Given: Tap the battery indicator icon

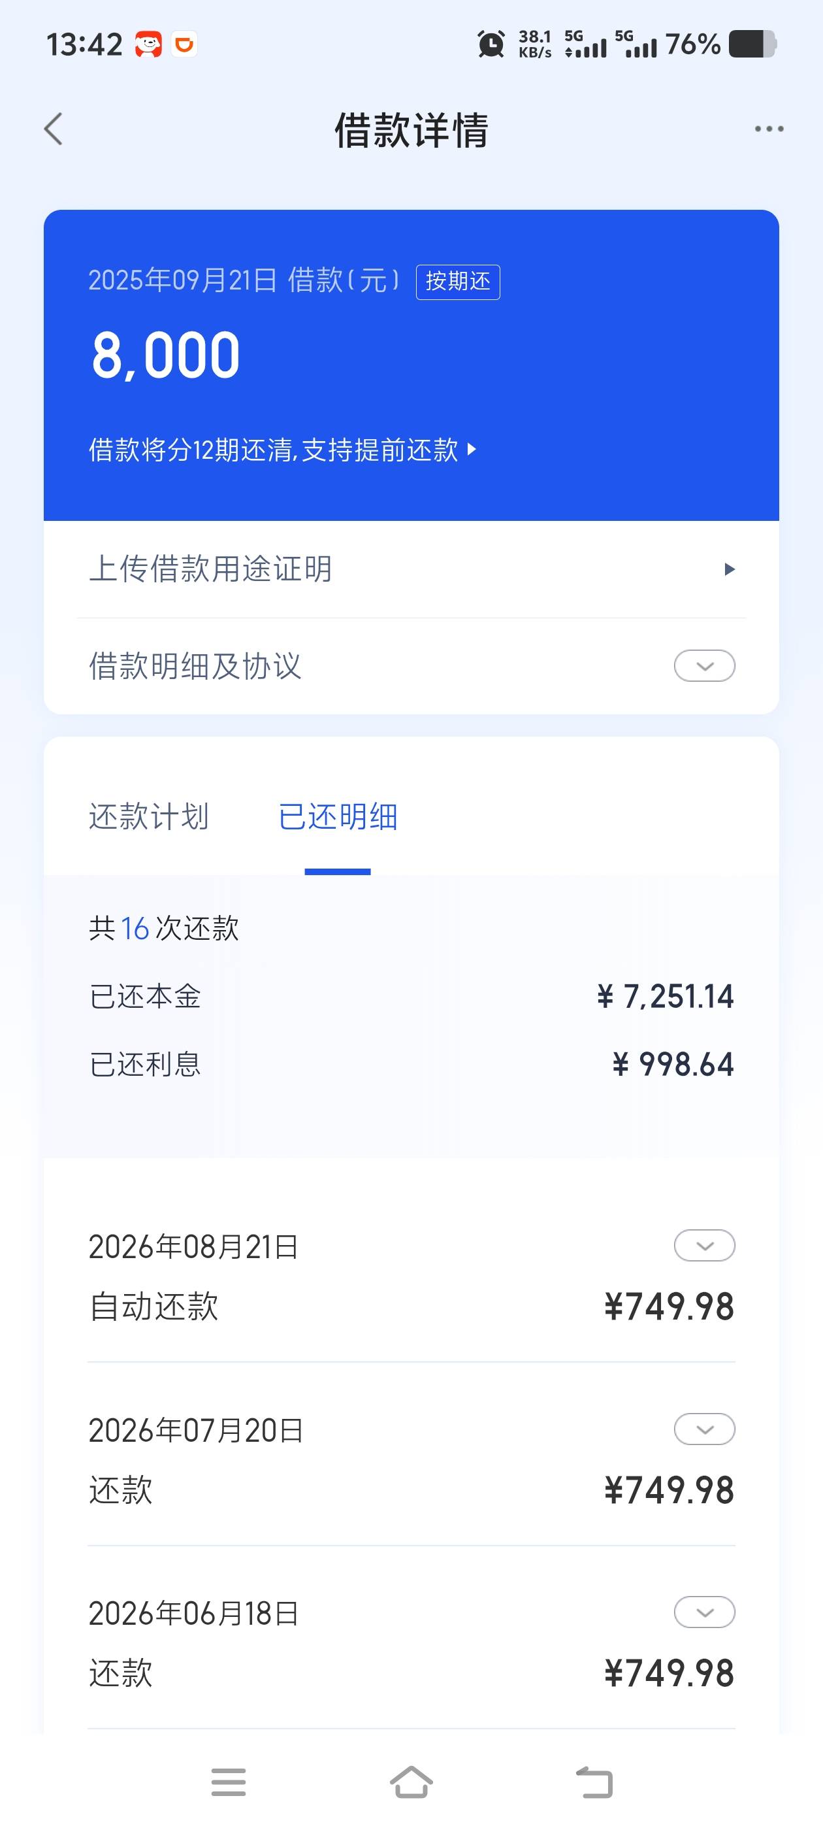Looking at the screenshot, I should (752, 44).
